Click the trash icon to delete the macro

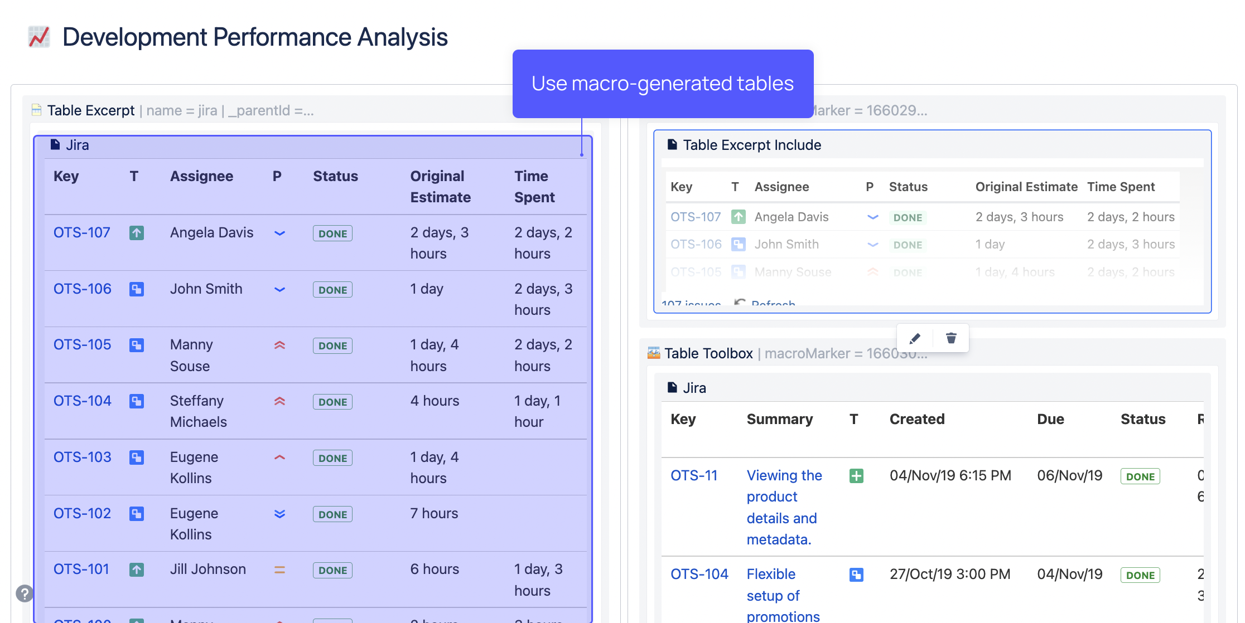pos(950,338)
